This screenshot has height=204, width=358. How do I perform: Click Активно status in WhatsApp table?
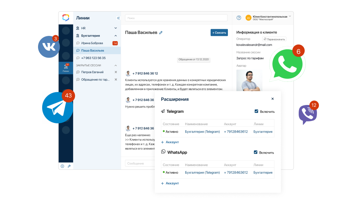170,173
